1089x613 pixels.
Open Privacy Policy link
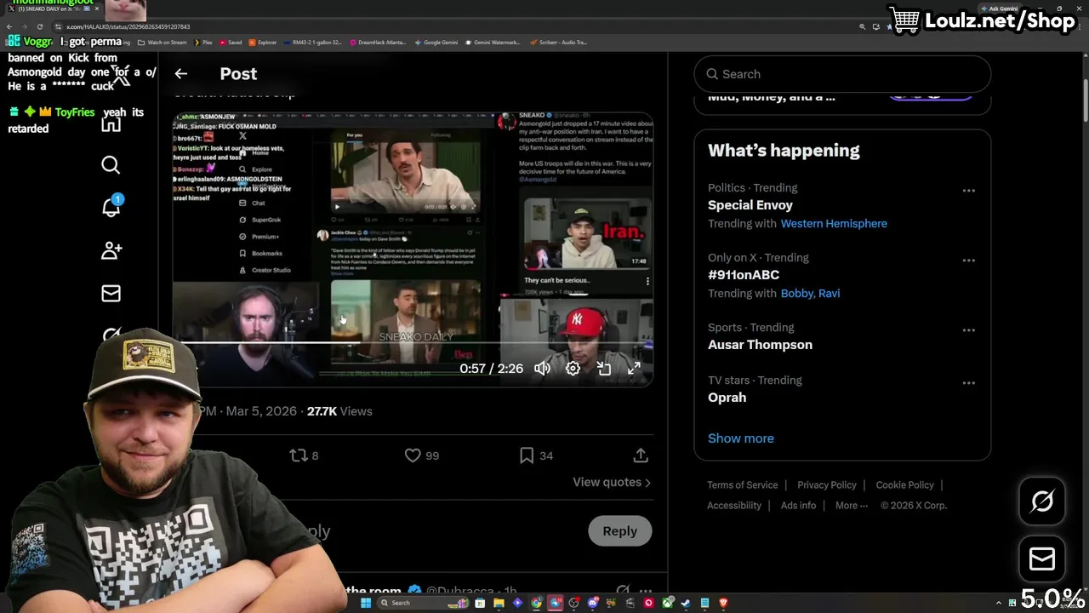(x=826, y=484)
